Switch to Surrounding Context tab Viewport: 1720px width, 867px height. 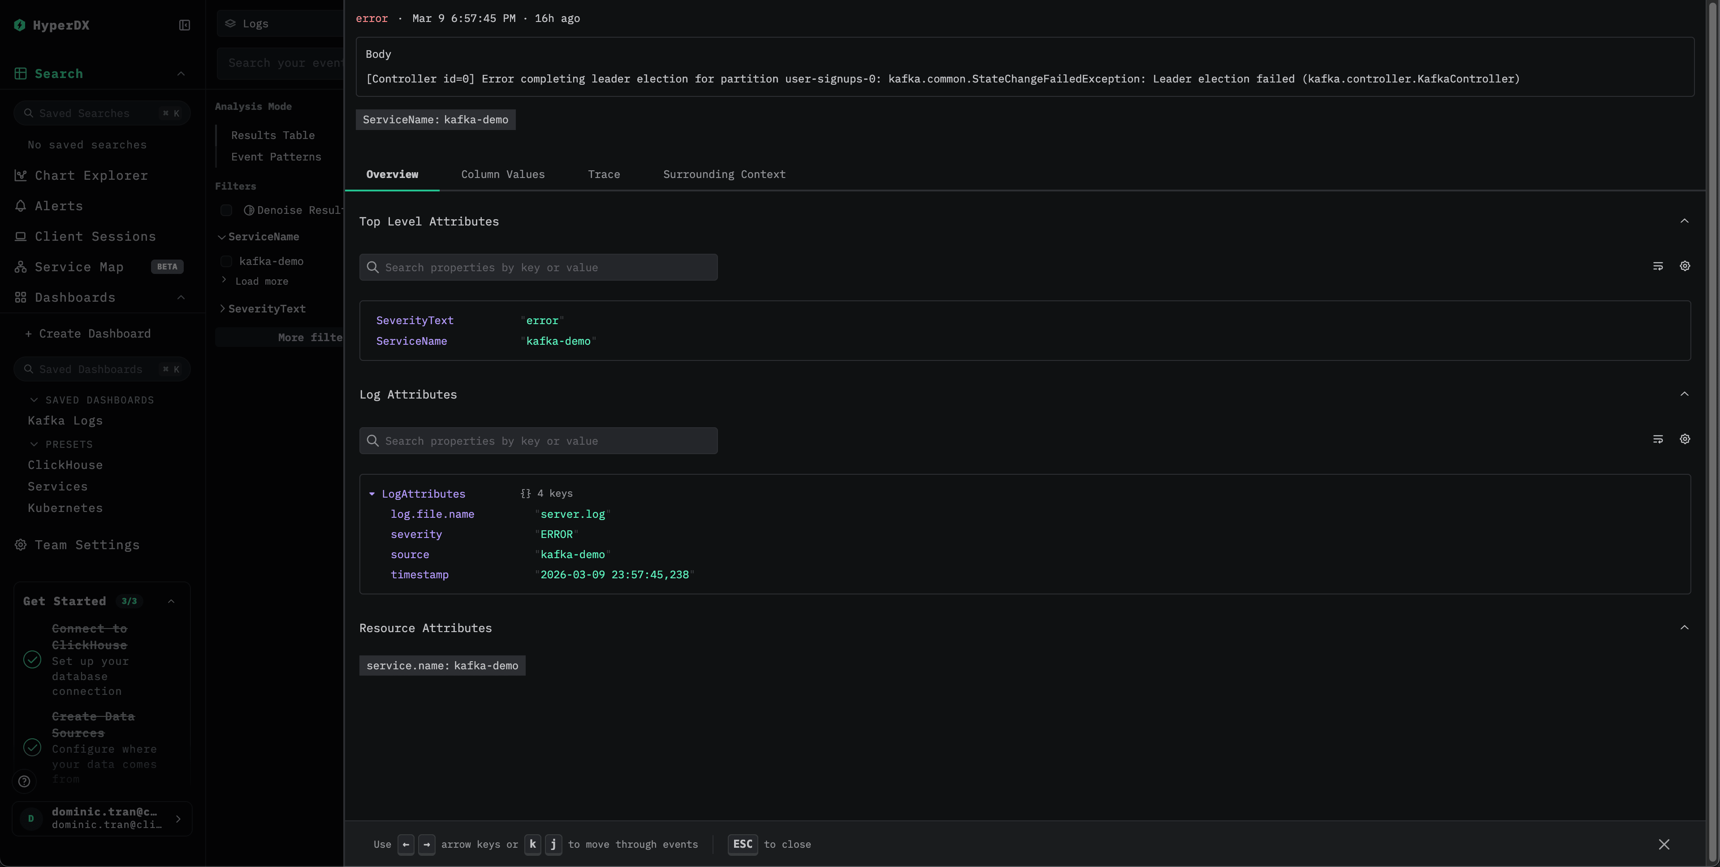click(x=724, y=174)
